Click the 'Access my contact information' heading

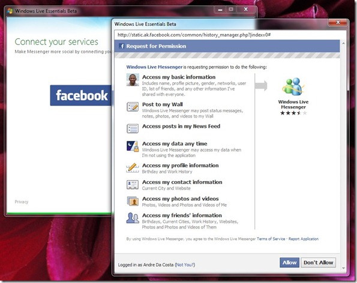(x=182, y=182)
